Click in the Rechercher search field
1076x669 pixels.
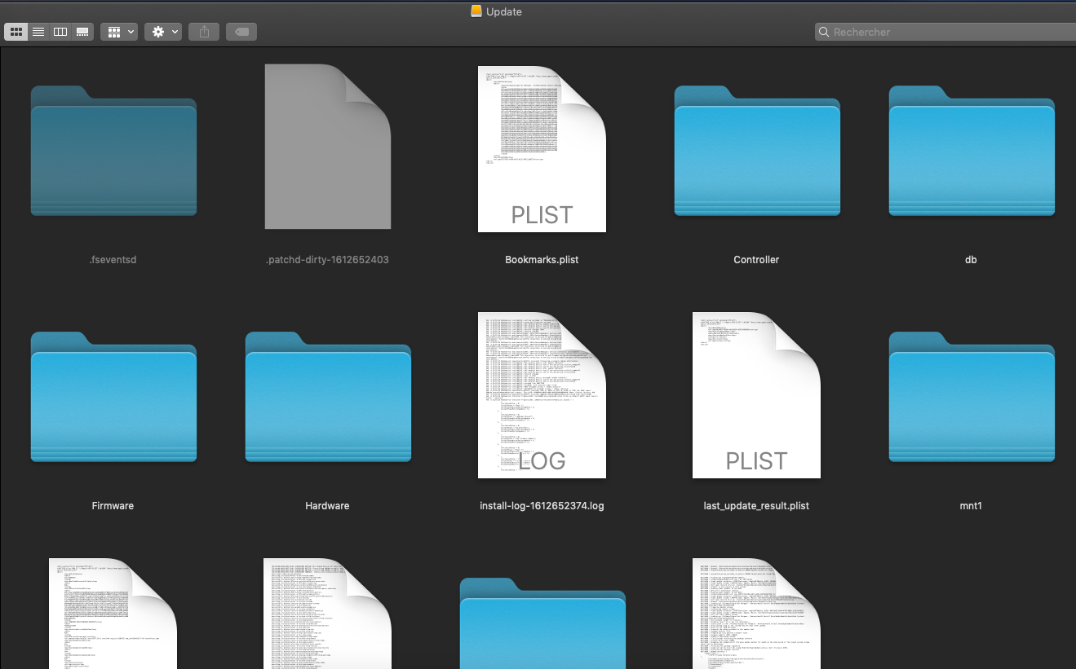(946, 32)
